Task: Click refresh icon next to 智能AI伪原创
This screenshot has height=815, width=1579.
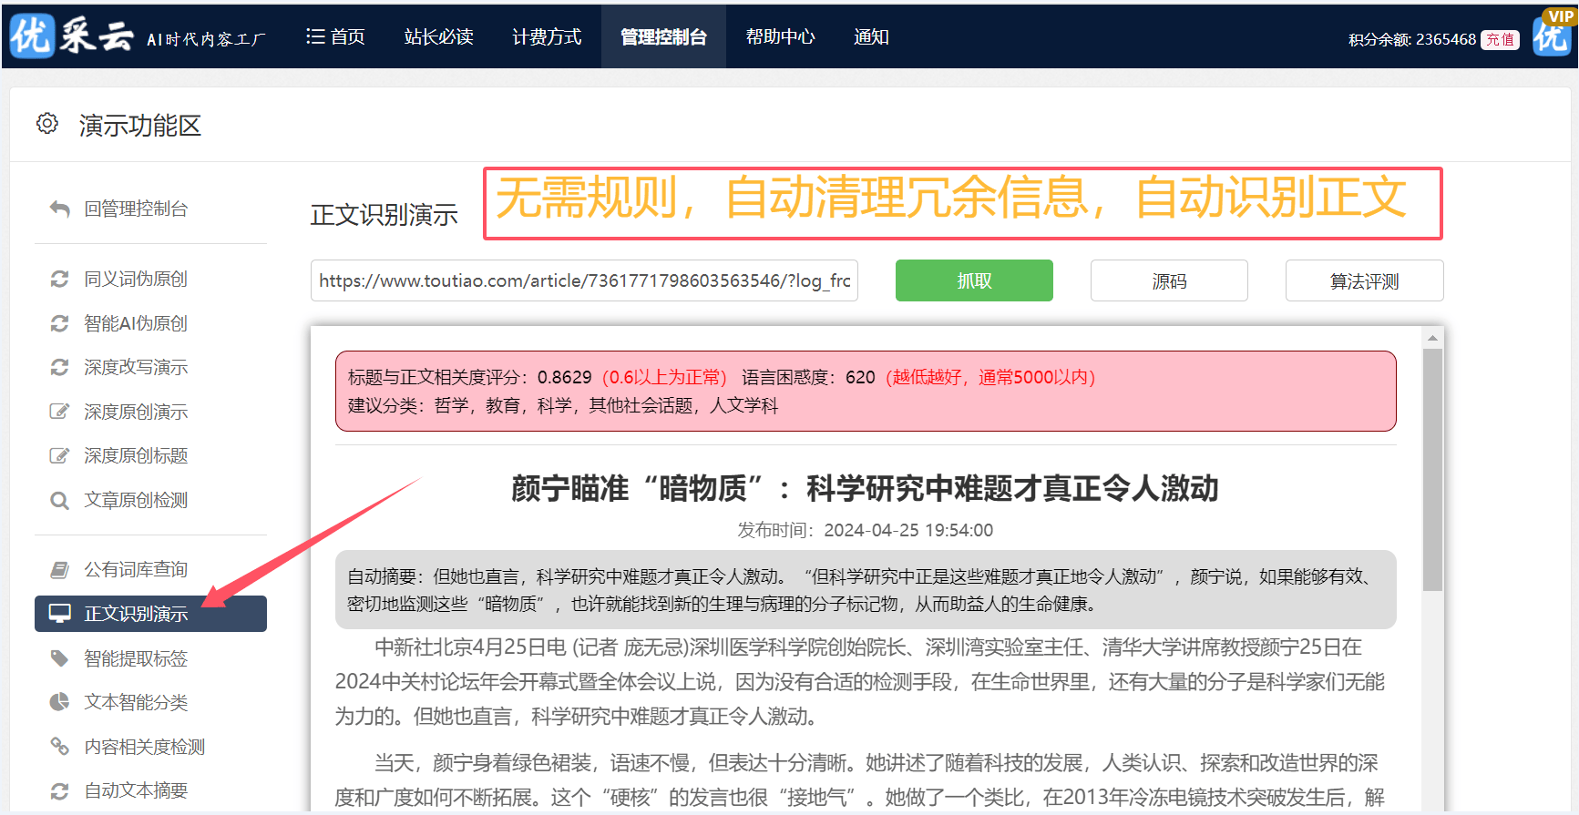Action: 59,323
